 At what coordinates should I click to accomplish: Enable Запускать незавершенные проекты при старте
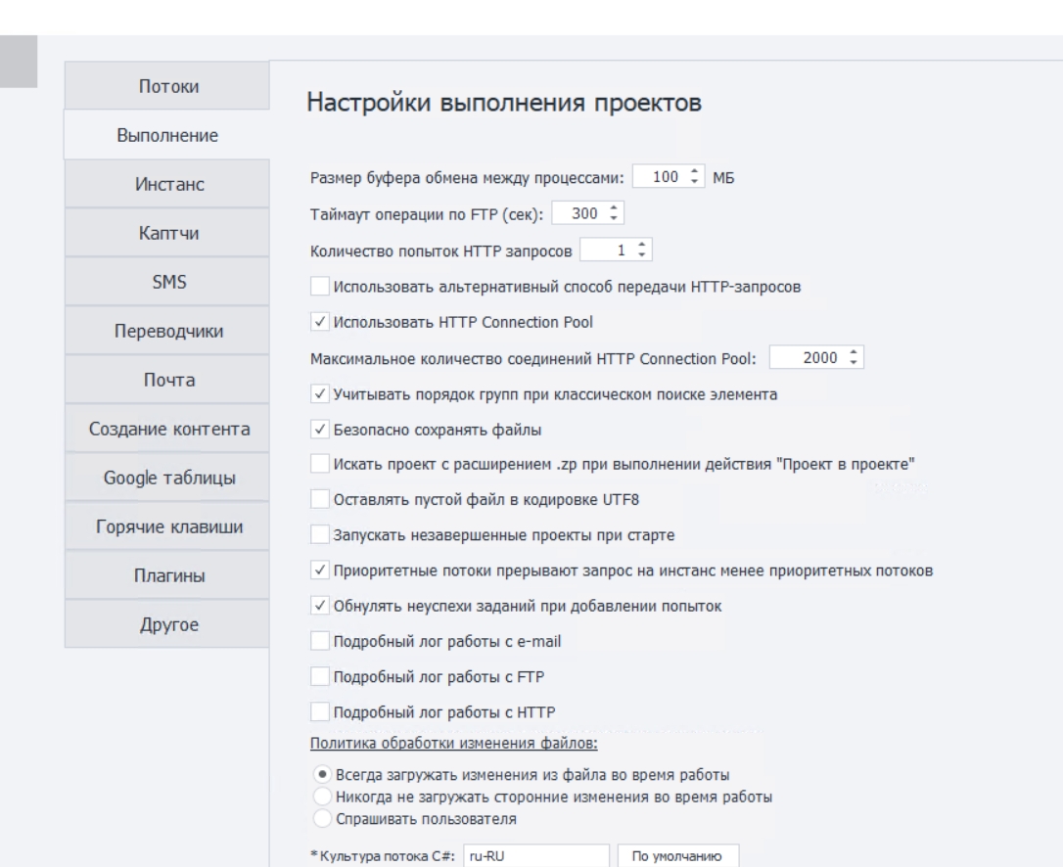320,535
